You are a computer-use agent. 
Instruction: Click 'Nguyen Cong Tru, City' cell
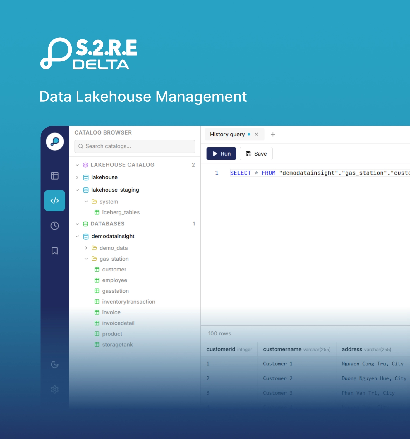pyautogui.click(x=373, y=364)
